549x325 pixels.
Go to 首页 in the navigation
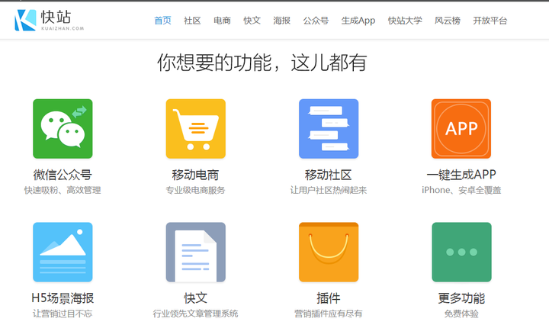[163, 21]
